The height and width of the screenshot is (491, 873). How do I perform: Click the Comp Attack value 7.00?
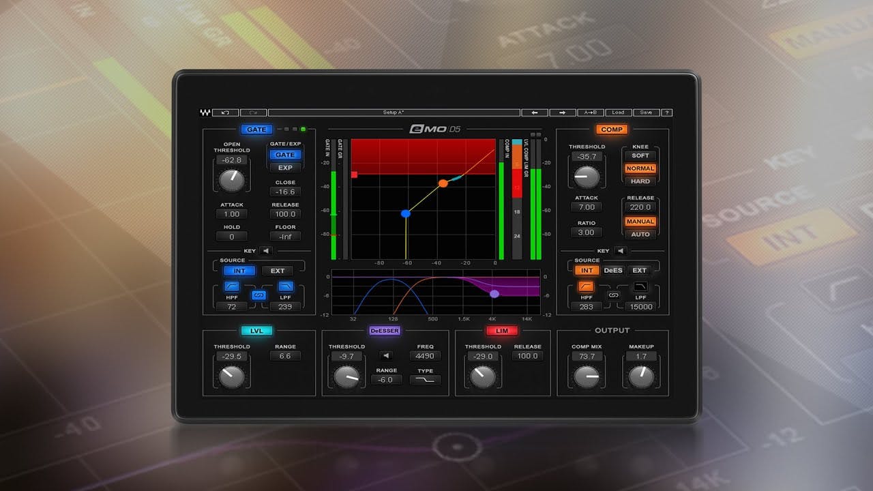pyautogui.click(x=587, y=207)
